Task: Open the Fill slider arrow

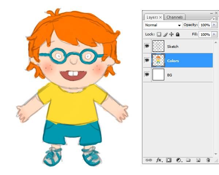Action: point(214,34)
